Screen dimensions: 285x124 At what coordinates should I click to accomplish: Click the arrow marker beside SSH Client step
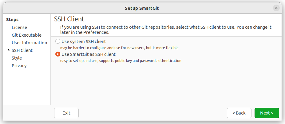(x=9, y=50)
